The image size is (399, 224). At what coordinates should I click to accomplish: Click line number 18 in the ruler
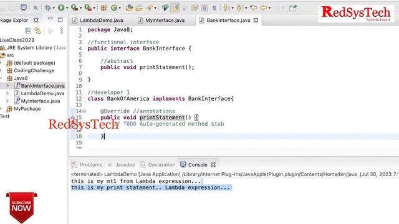click(79, 136)
